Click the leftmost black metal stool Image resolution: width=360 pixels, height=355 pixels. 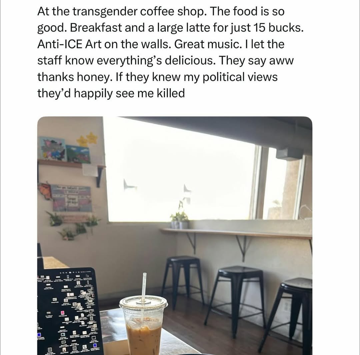point(183,281)
